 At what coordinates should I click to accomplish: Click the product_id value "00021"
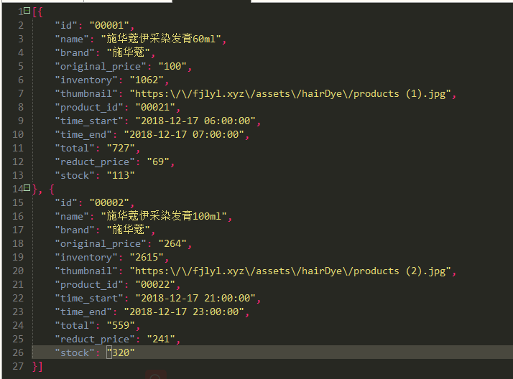coord(155,108)
